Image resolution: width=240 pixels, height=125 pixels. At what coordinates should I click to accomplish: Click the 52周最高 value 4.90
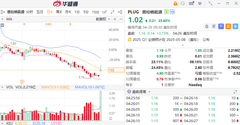tap(160, 73)
